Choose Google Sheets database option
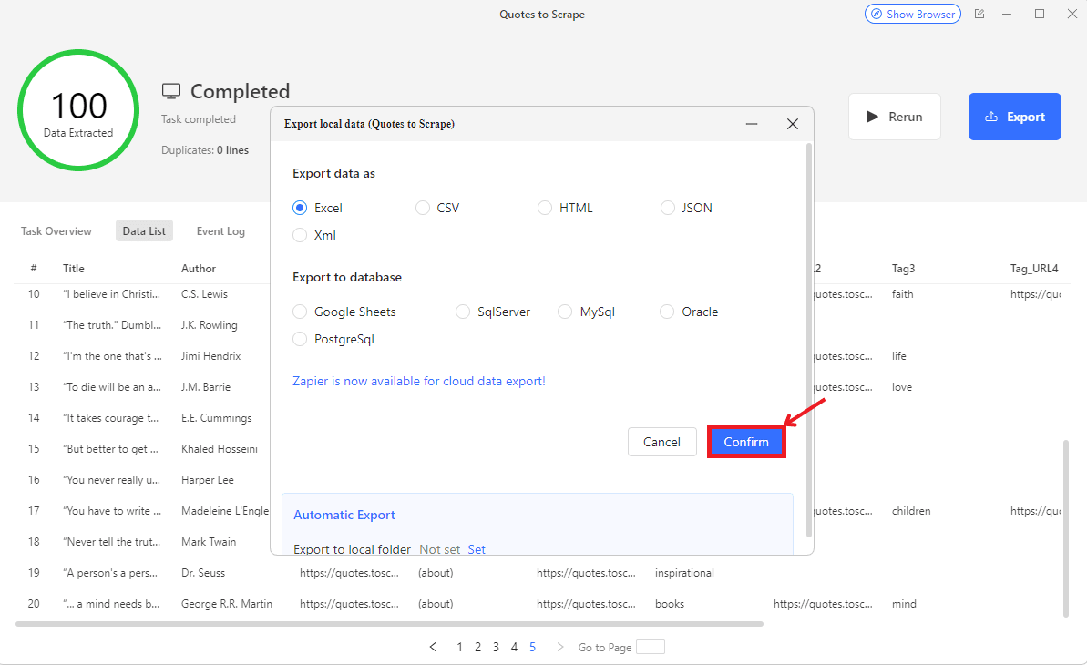The height and width of the screenshot is (665, 1087). pos(300,312)
